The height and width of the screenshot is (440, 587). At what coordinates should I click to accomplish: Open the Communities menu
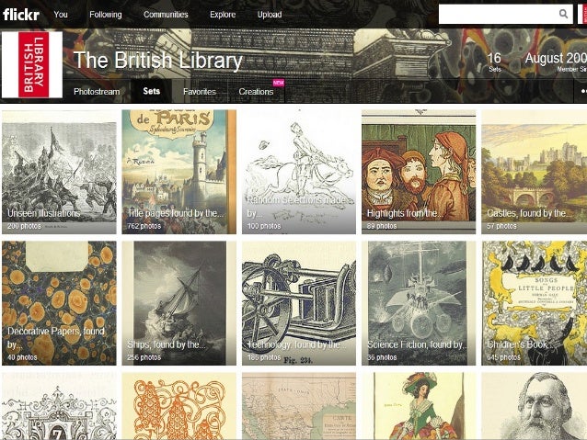pyautogui.click(x=166, y=15)
